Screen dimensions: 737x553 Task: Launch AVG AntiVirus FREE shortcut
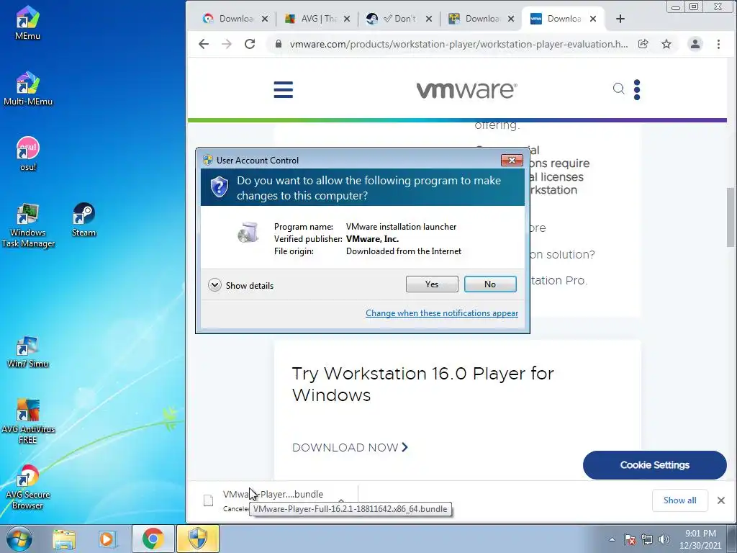[28, 421]
